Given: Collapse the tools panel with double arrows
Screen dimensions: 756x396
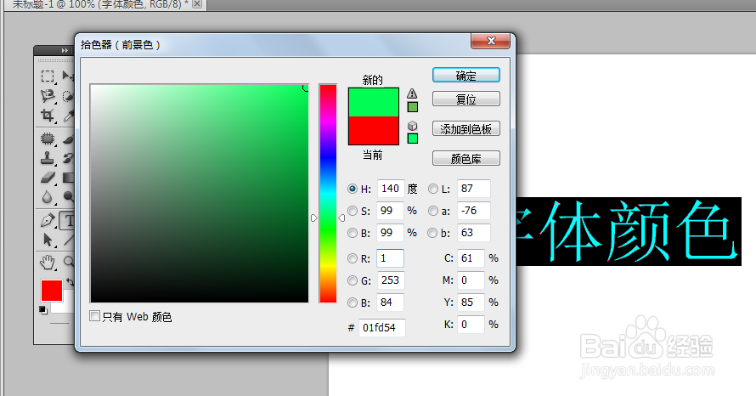Looking at the screenshot, I should 65,51.
